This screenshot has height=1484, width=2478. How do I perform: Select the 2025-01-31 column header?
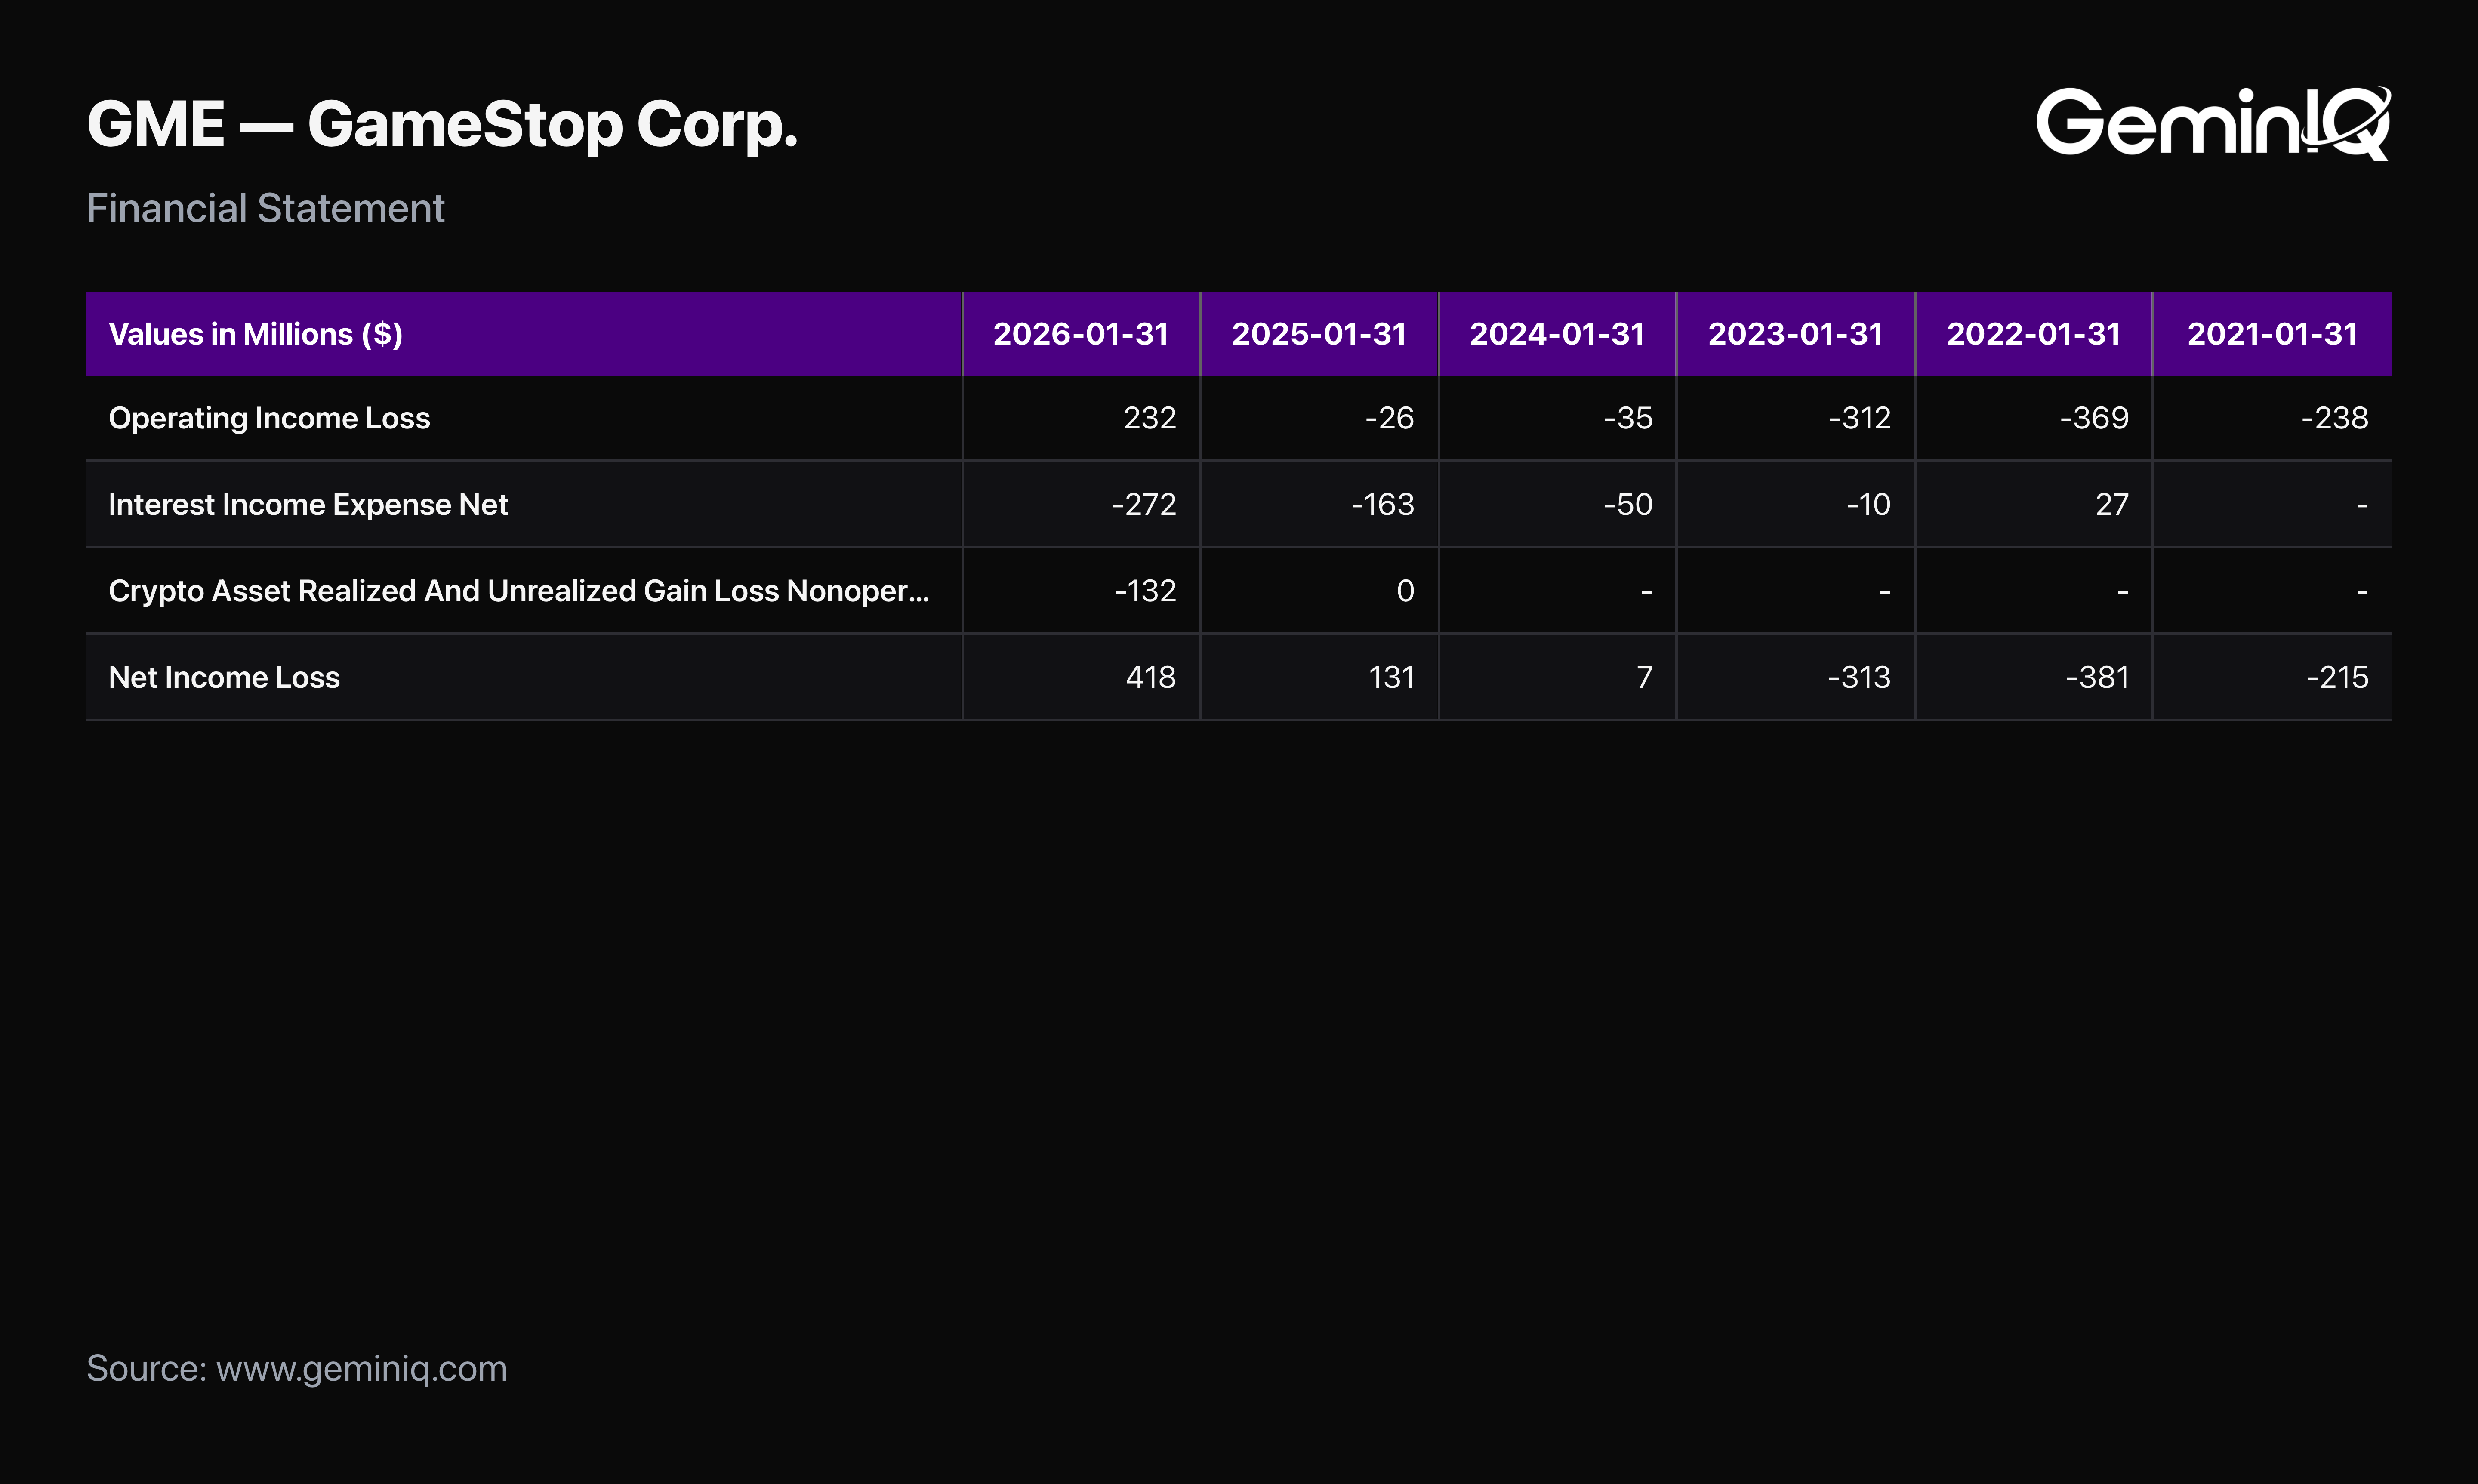tap(1319, 334)
